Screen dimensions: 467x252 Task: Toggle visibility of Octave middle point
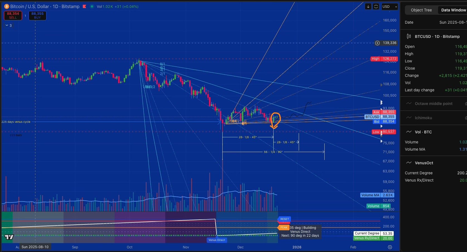coord(466,104)
